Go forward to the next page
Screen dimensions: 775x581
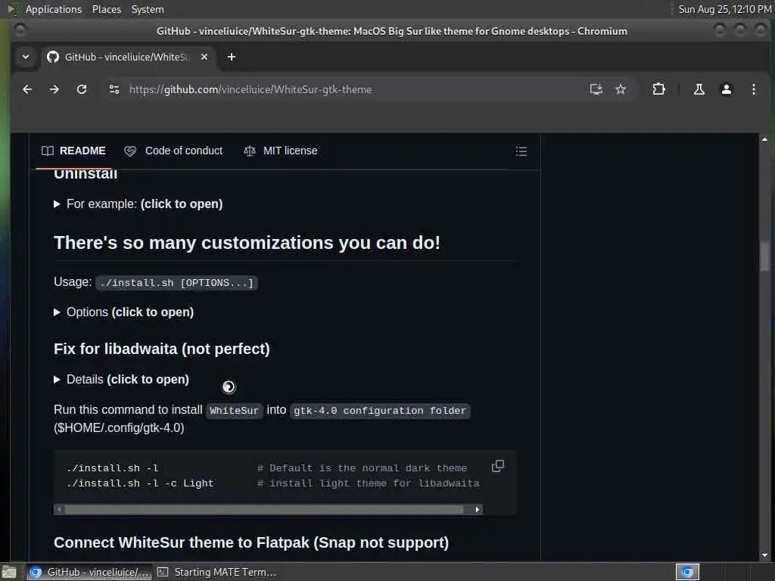(54, 89)
